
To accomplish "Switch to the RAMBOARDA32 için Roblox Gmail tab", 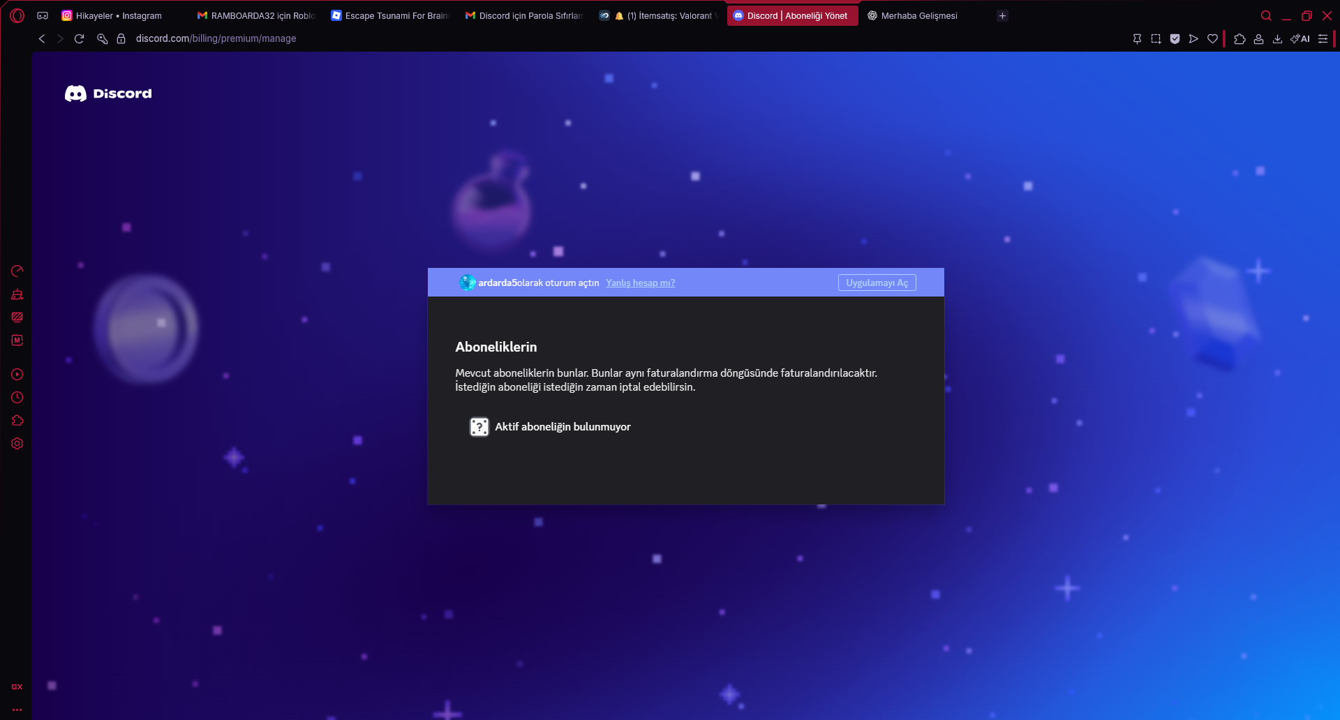I will (x=256, y=15).
